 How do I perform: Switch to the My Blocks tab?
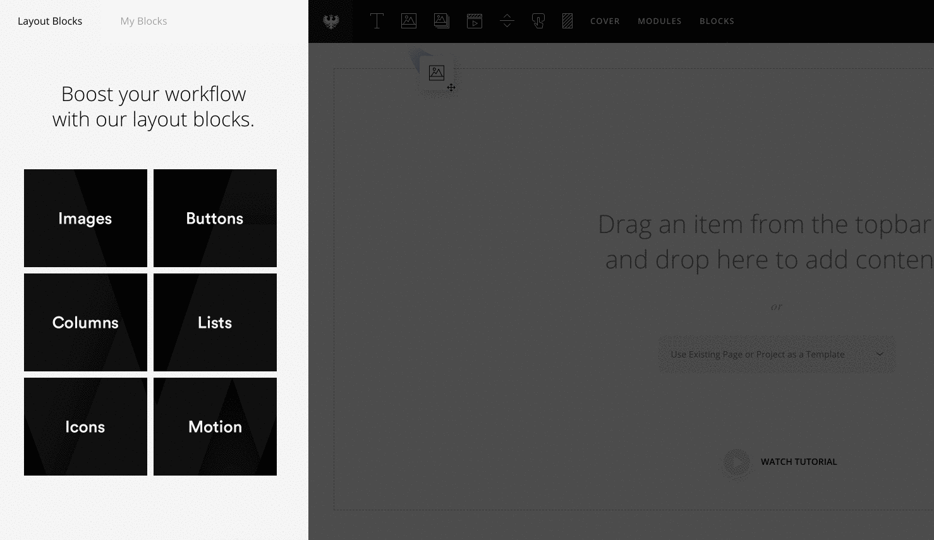pyautogui.click(x=143, y=21)
